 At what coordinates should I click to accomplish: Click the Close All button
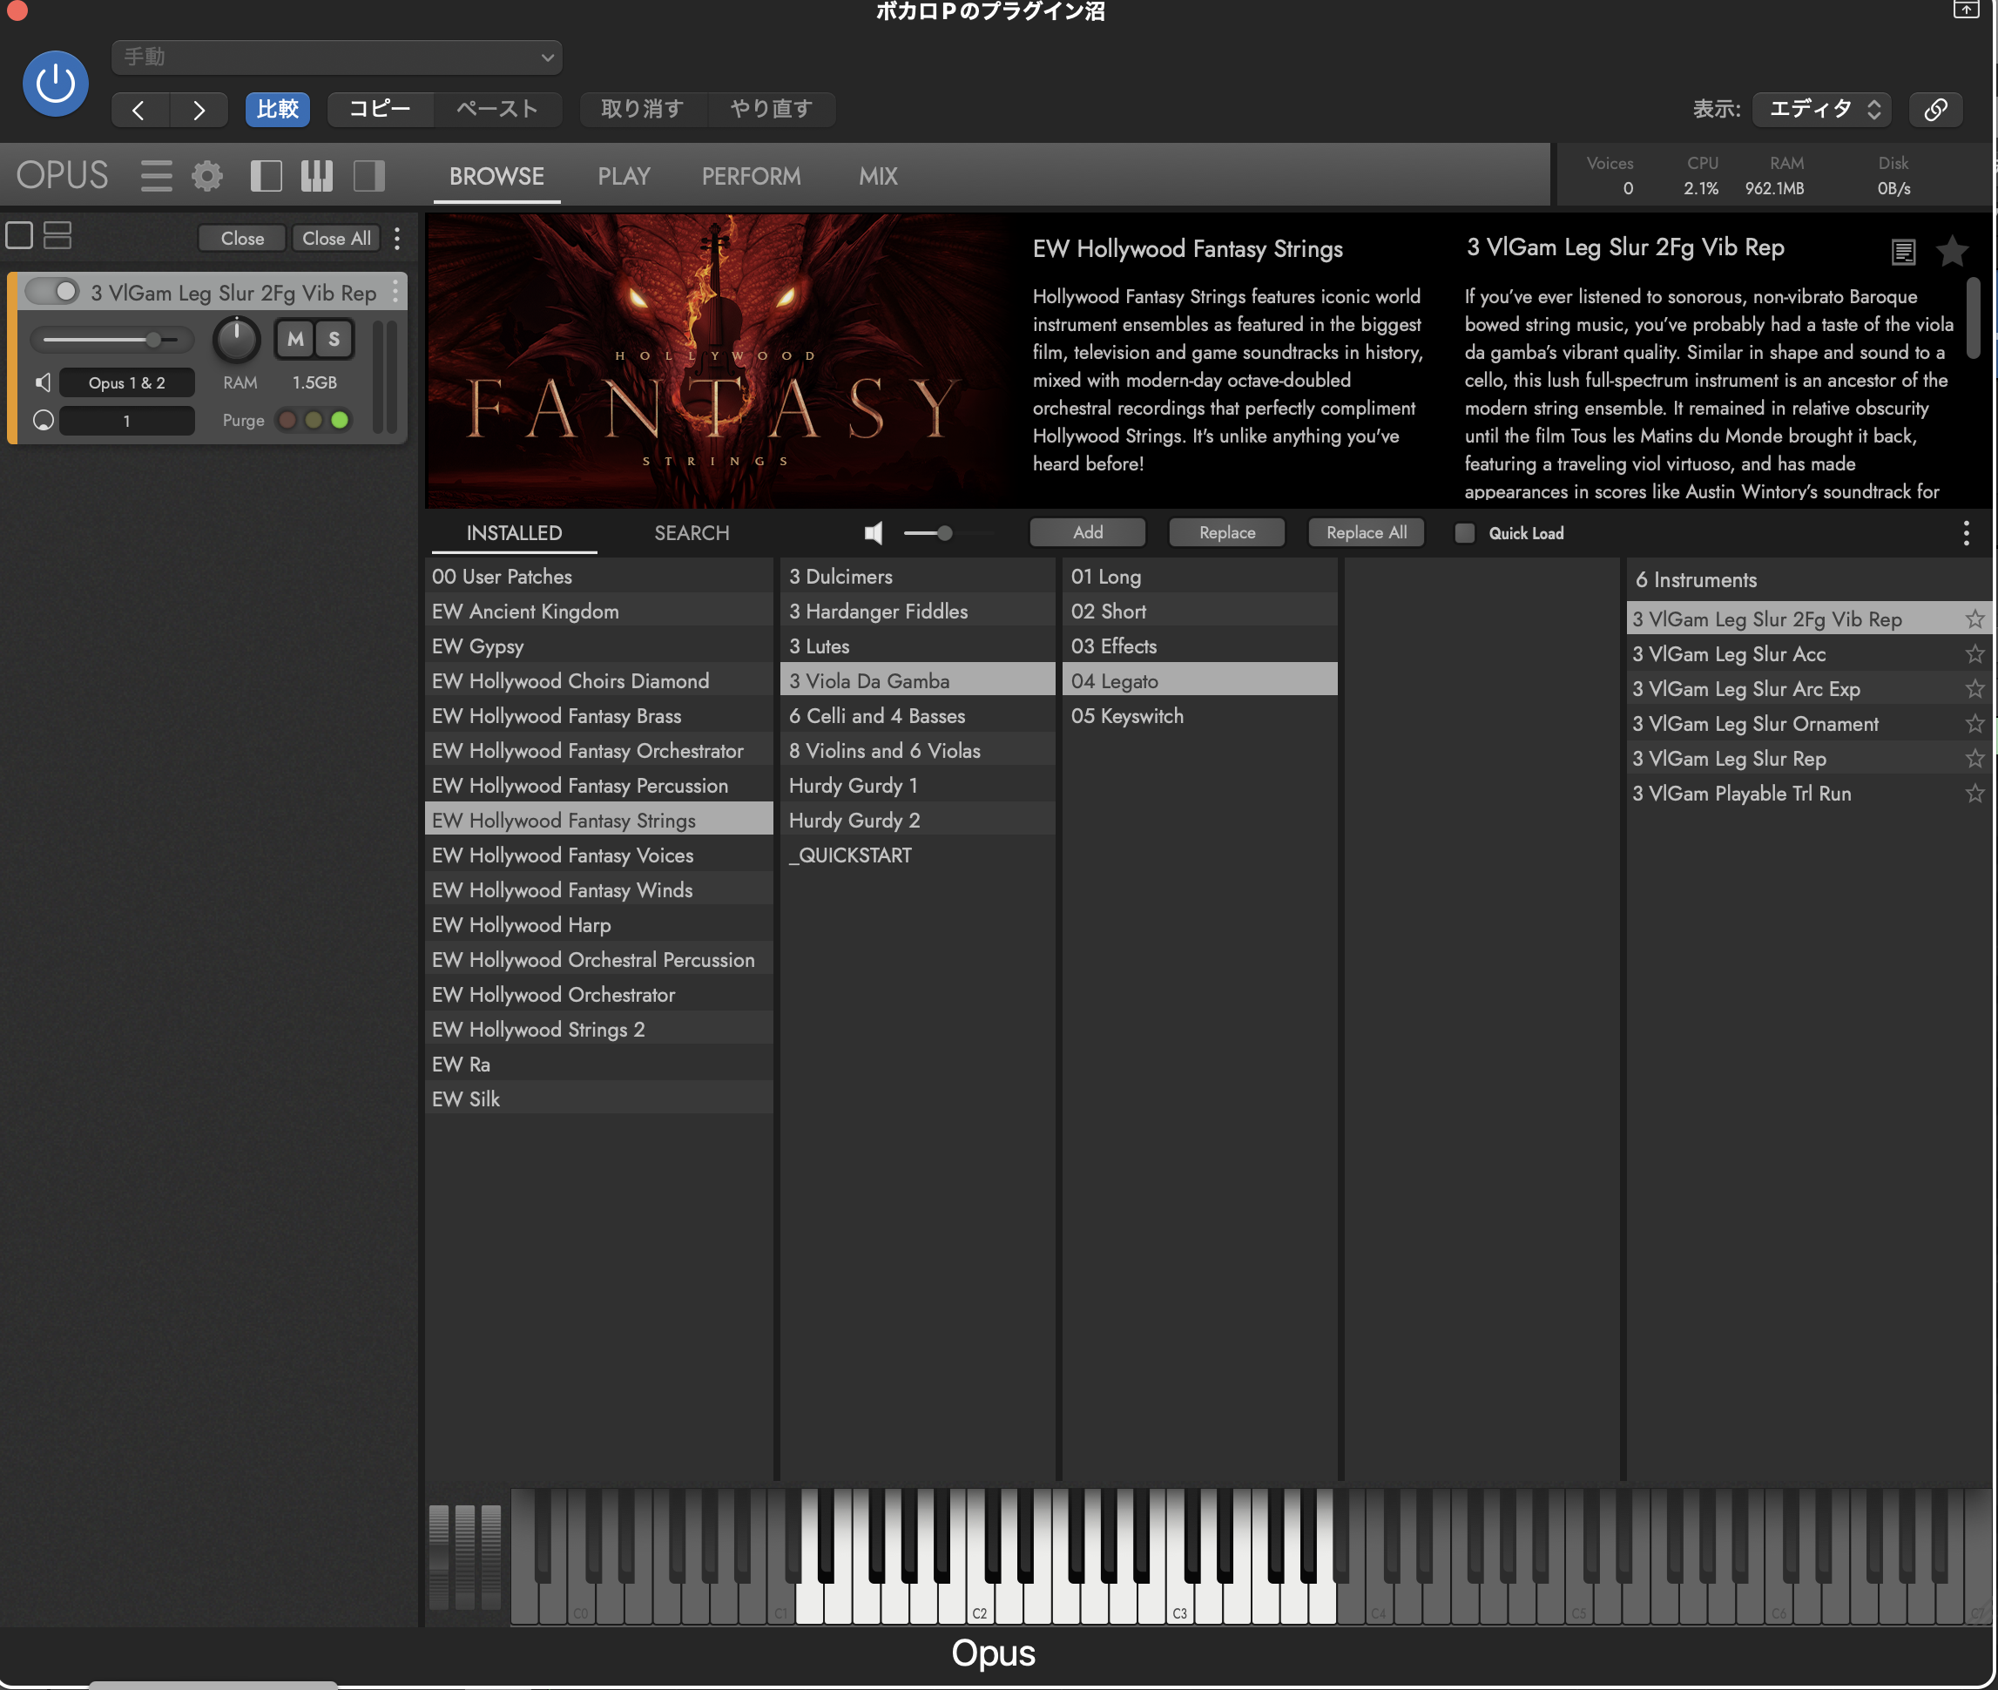[x=336, y=239]
